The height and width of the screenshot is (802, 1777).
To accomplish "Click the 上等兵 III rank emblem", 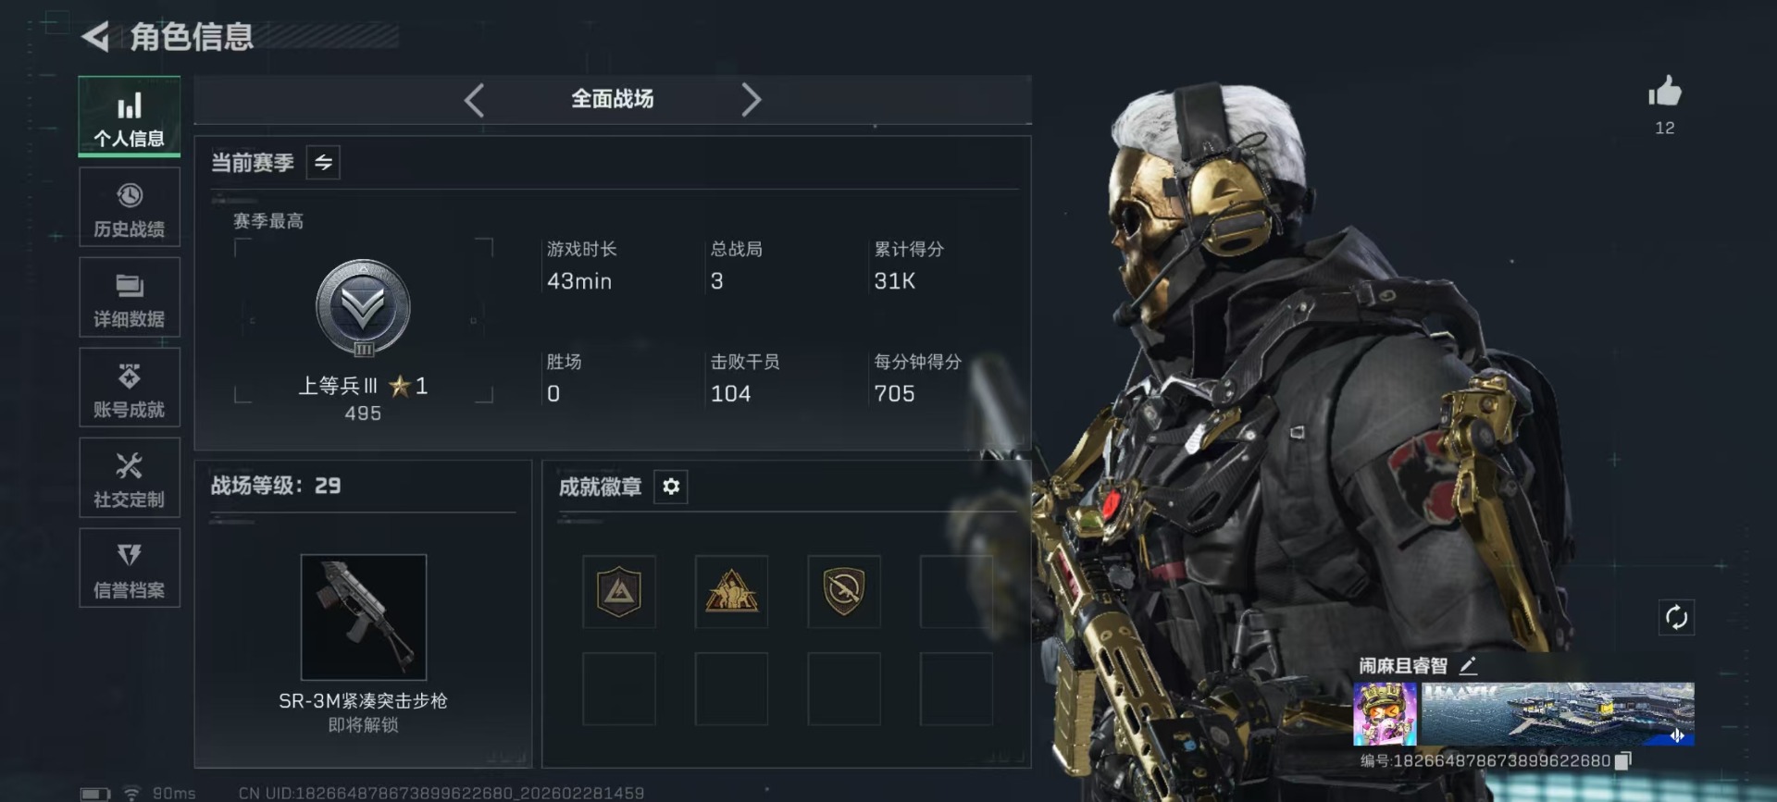I will (363, 308).
